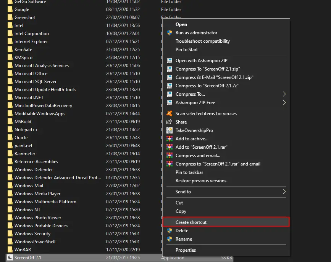This screenshot has width=331, height=262.
Task: Select the WindowsPowerShell folder
Action: pos(35,242)
